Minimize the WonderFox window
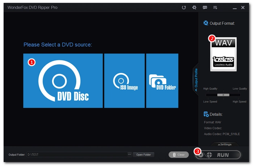Viewport: 253px width, 166px height. click(x=235, y=8)
